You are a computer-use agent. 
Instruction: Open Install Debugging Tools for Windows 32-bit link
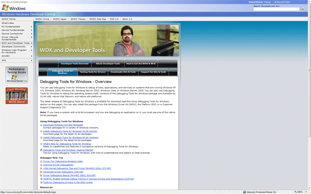coord(70,131)
